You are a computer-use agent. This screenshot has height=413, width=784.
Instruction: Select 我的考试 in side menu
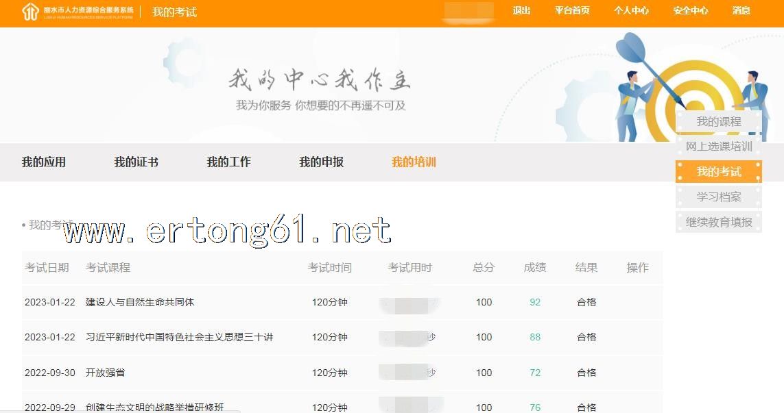click(718, 172)
